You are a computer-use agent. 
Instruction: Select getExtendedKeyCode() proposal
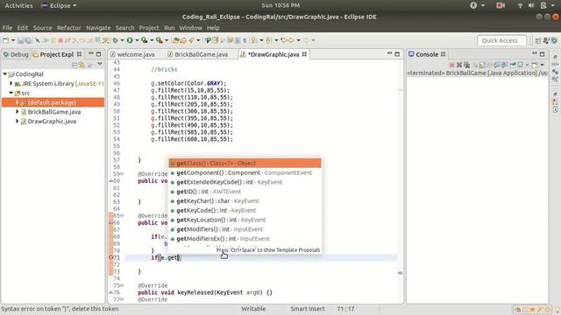point(245,182)
